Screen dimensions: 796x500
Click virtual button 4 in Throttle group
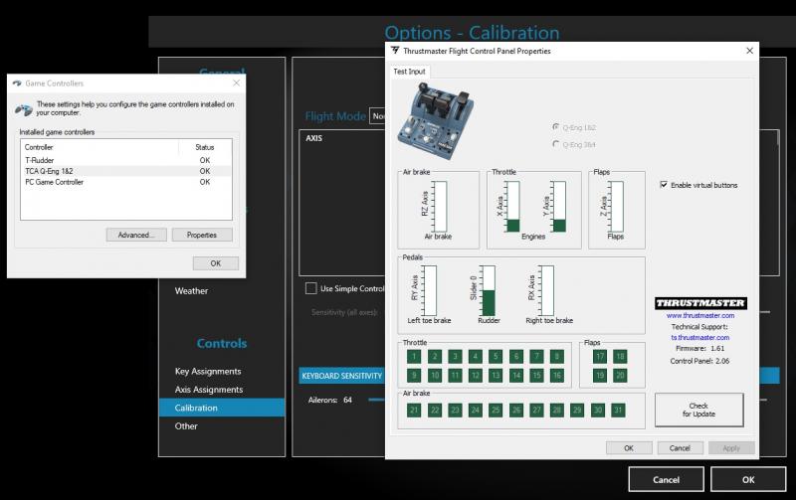[x=476, y=357]
